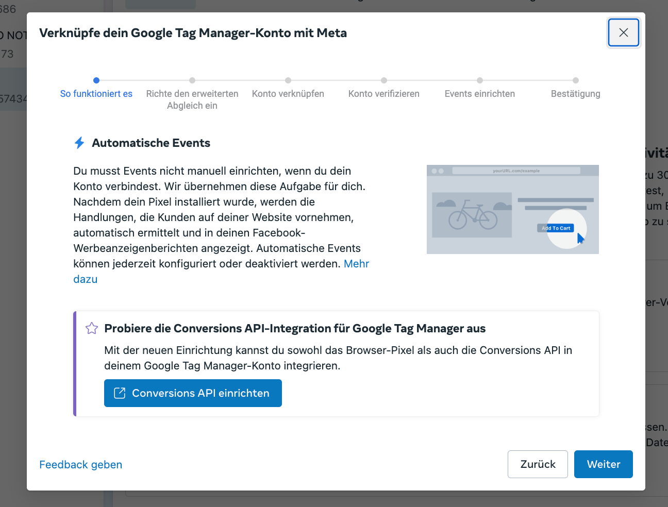Screen dimensions: 668x507
Task: Click the star icon beside Conversions API heading
Action: coord(92,328)
